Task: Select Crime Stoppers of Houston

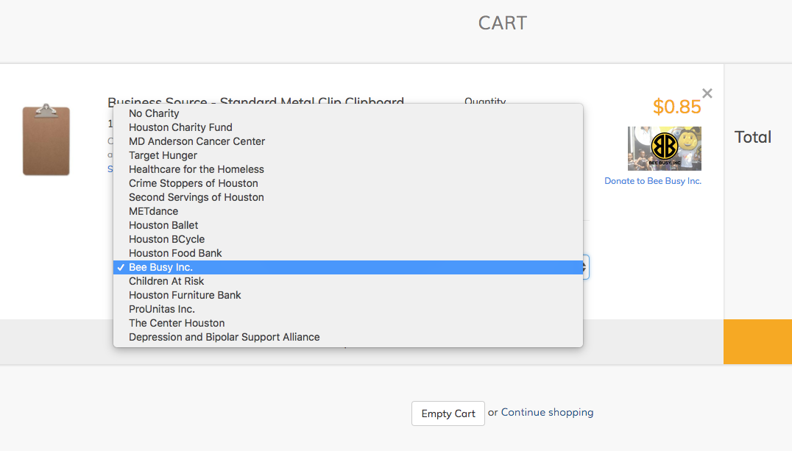Action: [x=348, y=183]
